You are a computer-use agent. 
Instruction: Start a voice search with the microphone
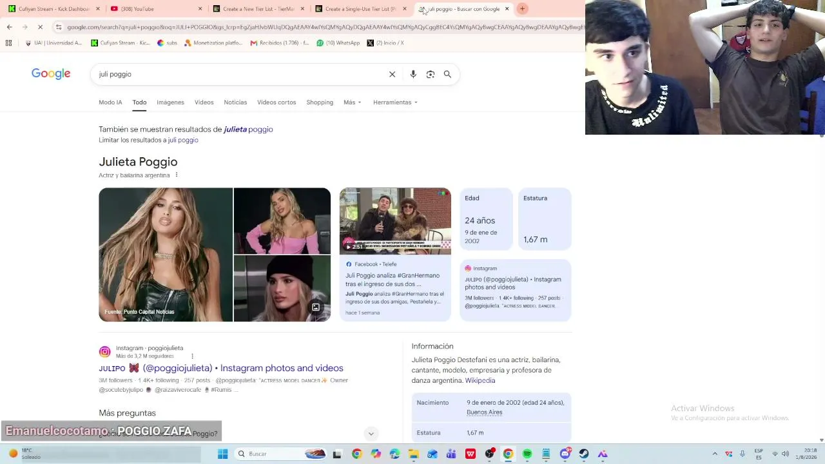click(x=413, y=74)
